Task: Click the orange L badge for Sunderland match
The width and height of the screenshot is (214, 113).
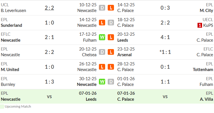Action: coord(102,23)
